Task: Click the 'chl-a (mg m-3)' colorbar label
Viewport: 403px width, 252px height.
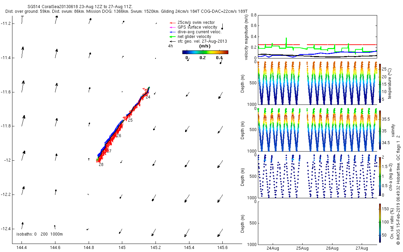Action: (x=391, y=177)
